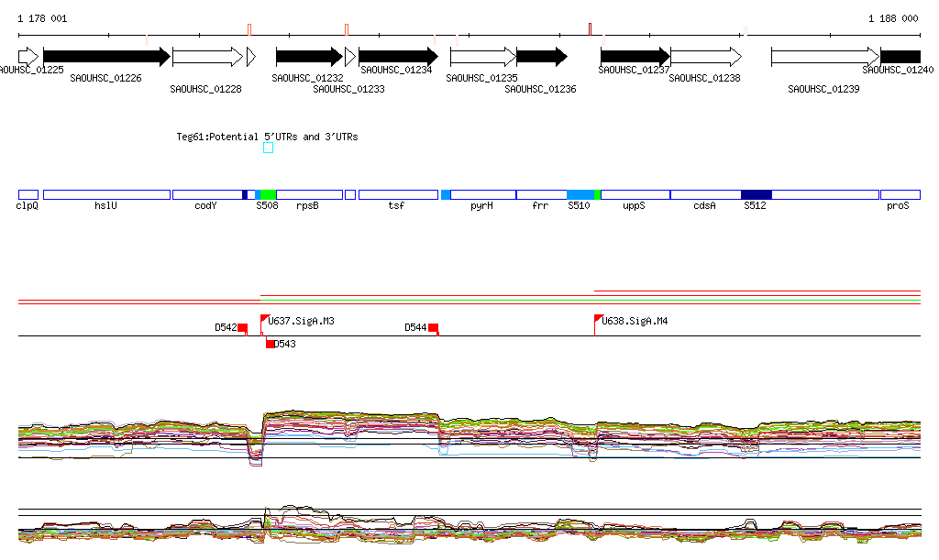Screen dimensions: 939x560
Task: Click the white SAOUHSC_01239 gene arrow
Action: pyautogui.click(x=824, y=57)
